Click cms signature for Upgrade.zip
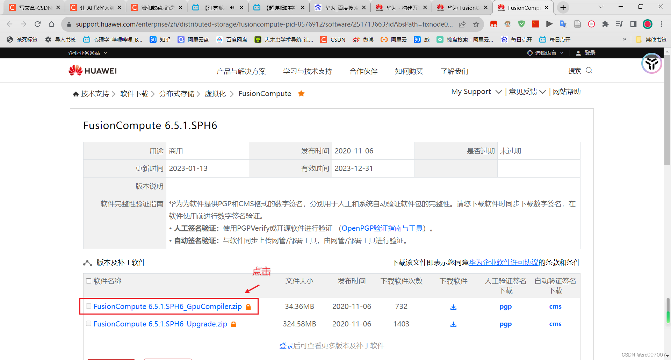The width and height of the screenshot is (671, 360). 555,324
